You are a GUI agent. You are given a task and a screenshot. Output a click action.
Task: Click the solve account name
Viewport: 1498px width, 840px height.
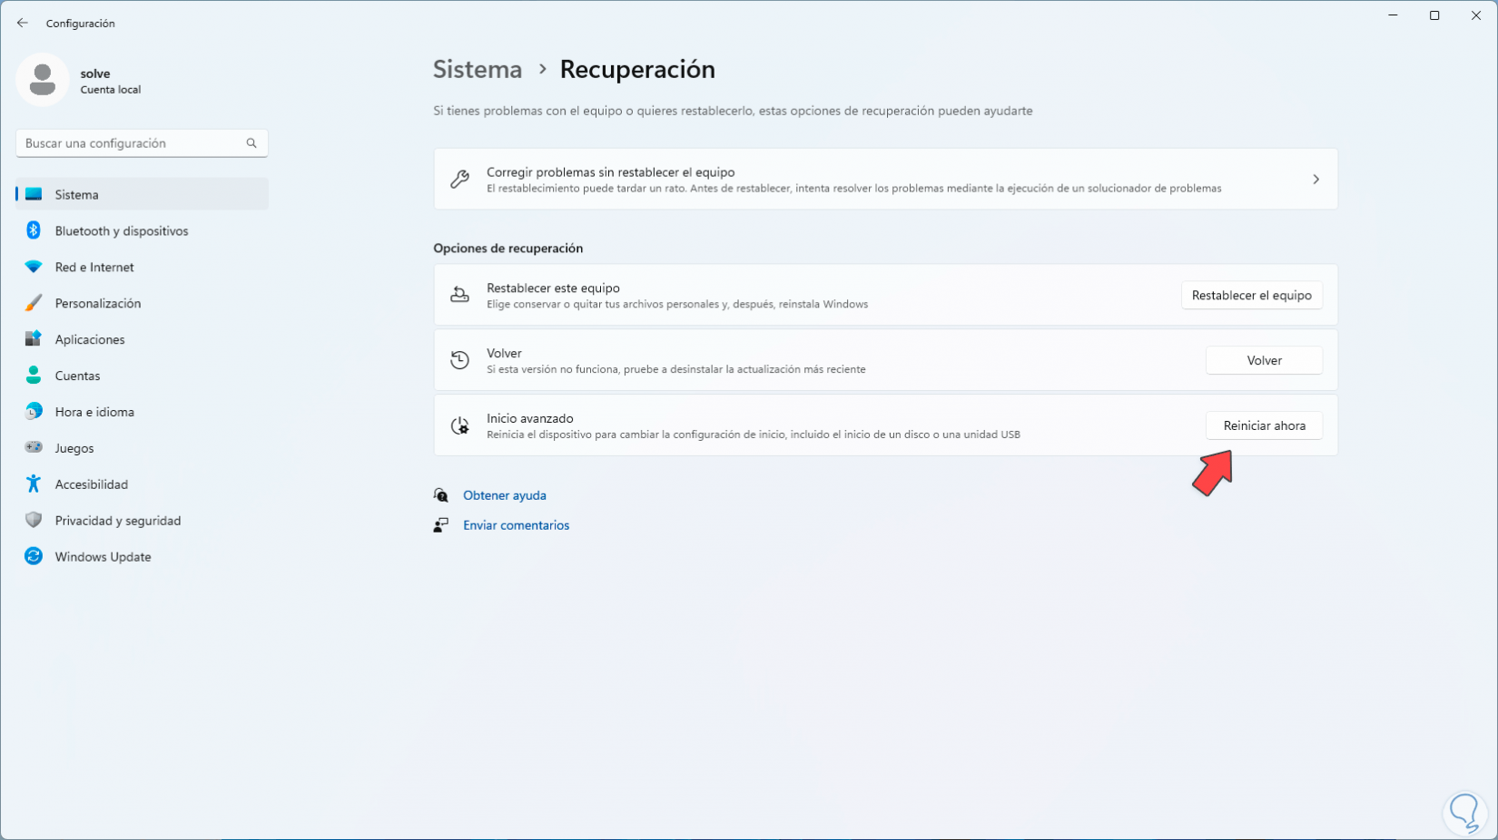[x=95, y=73]
